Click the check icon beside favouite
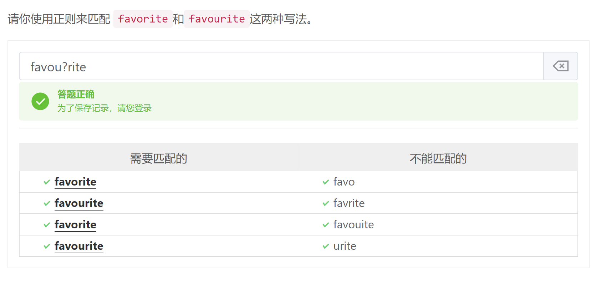This screenshot has width=606, height=289. pyautogui.click(x=326, y=225)
